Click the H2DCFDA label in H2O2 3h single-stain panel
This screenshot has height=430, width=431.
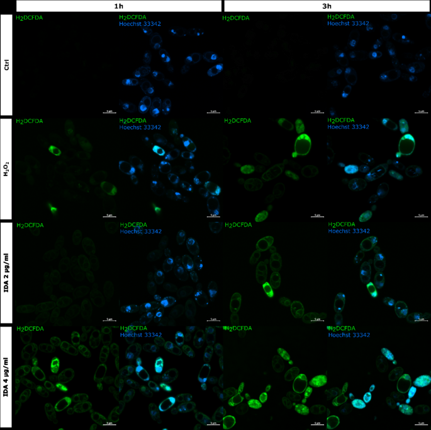coord(237,121)
